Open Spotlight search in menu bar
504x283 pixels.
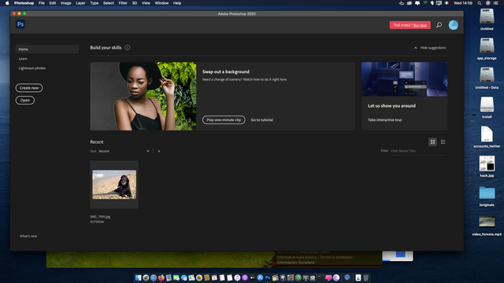(480, 3)
